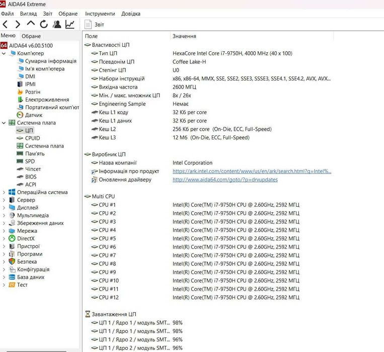Open the CPUID tree item
Screen dimensions: 384x352
(x=32, y=138)
